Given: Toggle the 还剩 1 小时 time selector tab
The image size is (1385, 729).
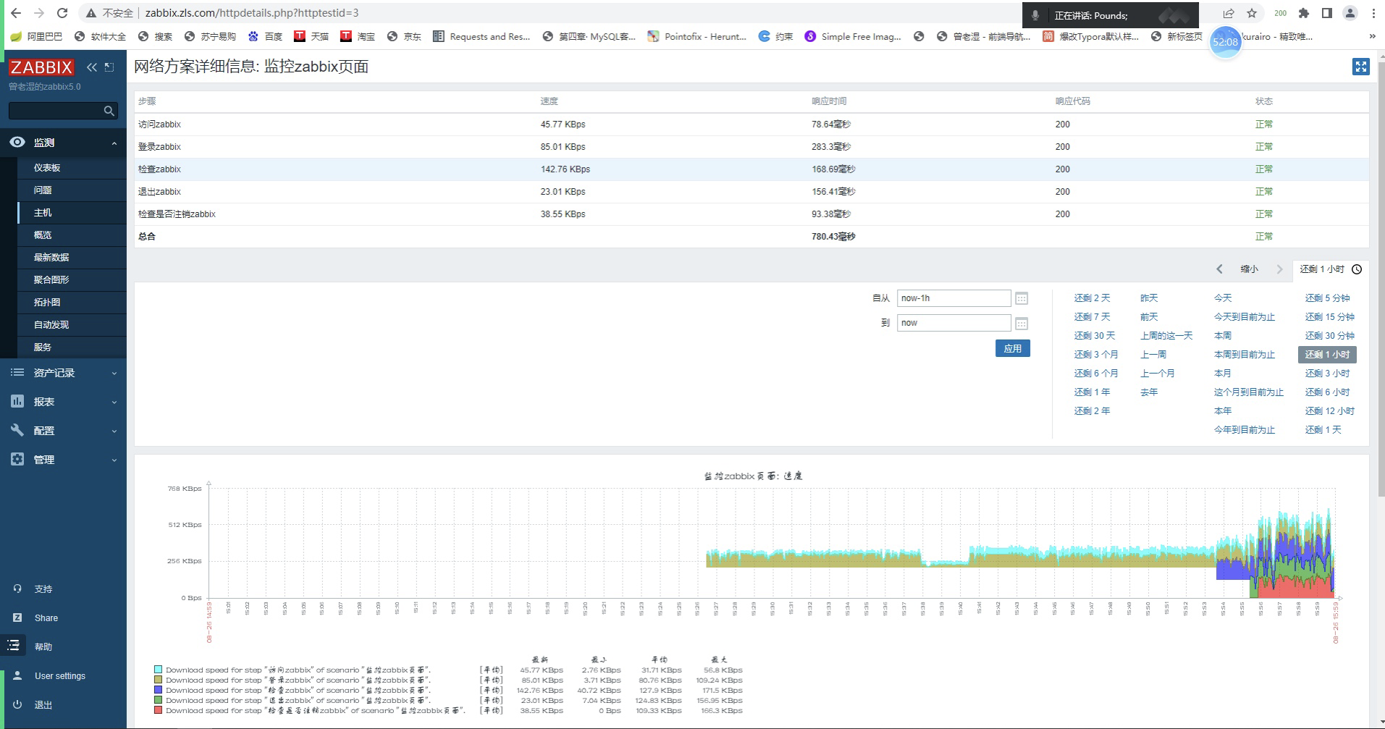Looking at the screenshot, I should [1330, 269].
